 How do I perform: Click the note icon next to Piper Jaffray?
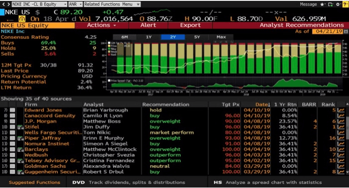20,138
